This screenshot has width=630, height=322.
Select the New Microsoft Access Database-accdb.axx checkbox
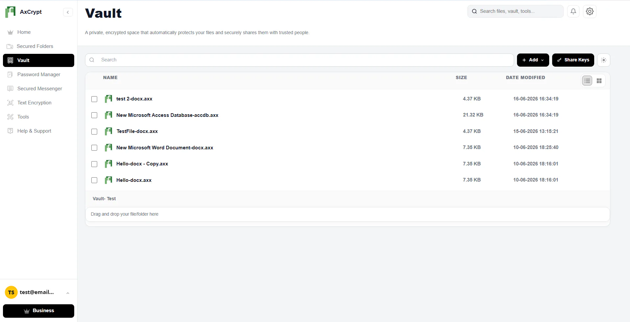pos(94,115)
